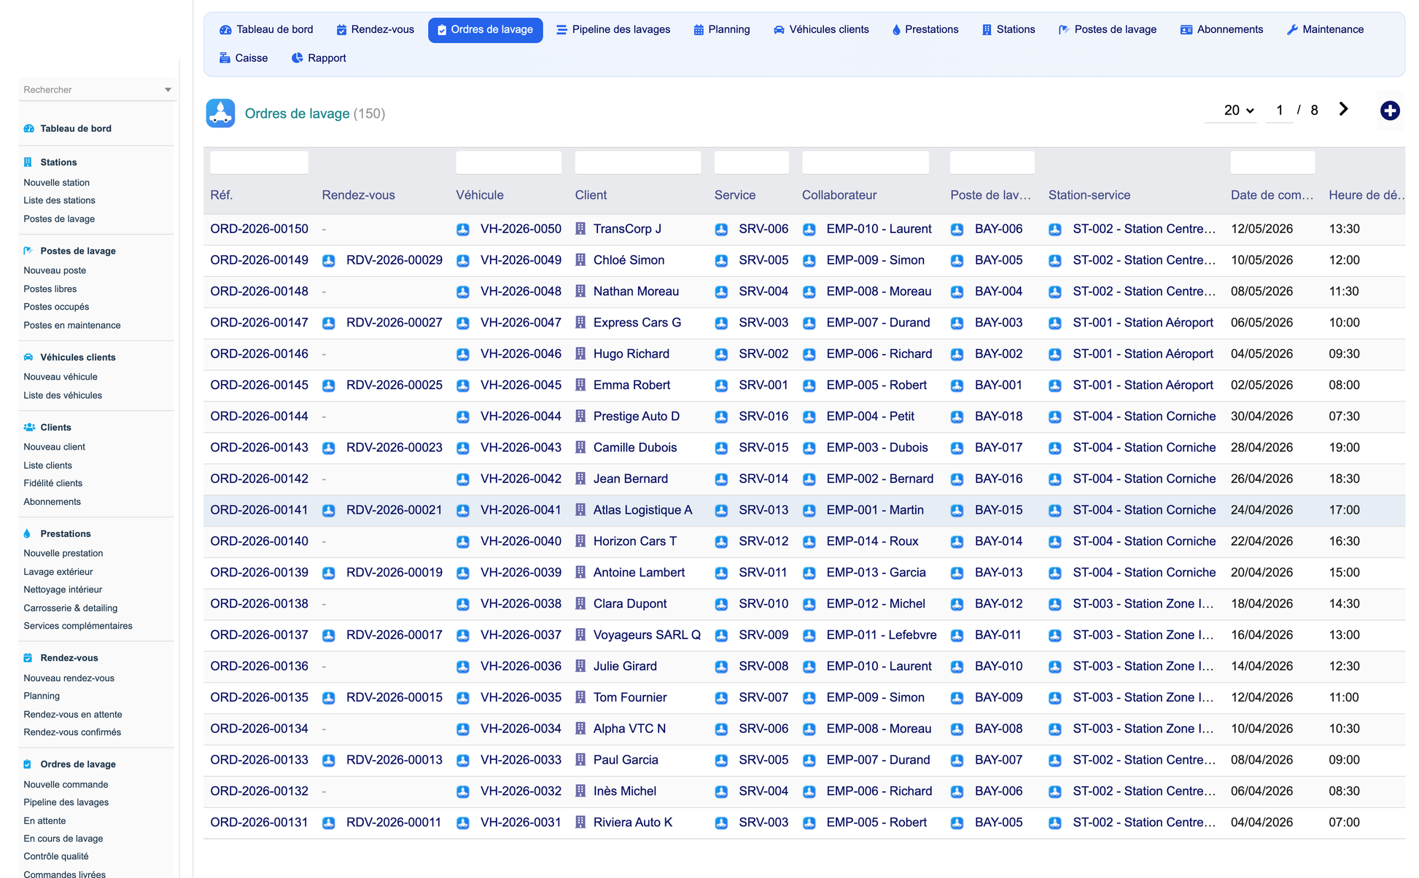Open order ORD-2026-00150

click(x=259, y=229)
